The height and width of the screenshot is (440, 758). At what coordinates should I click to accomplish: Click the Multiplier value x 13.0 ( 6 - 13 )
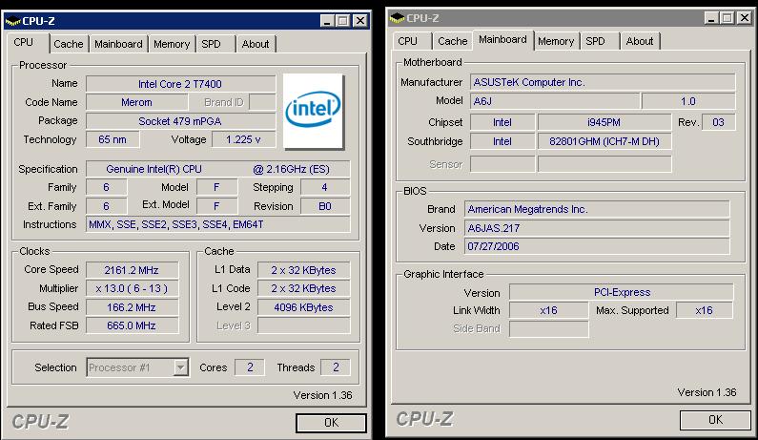[x=132, y=288]
